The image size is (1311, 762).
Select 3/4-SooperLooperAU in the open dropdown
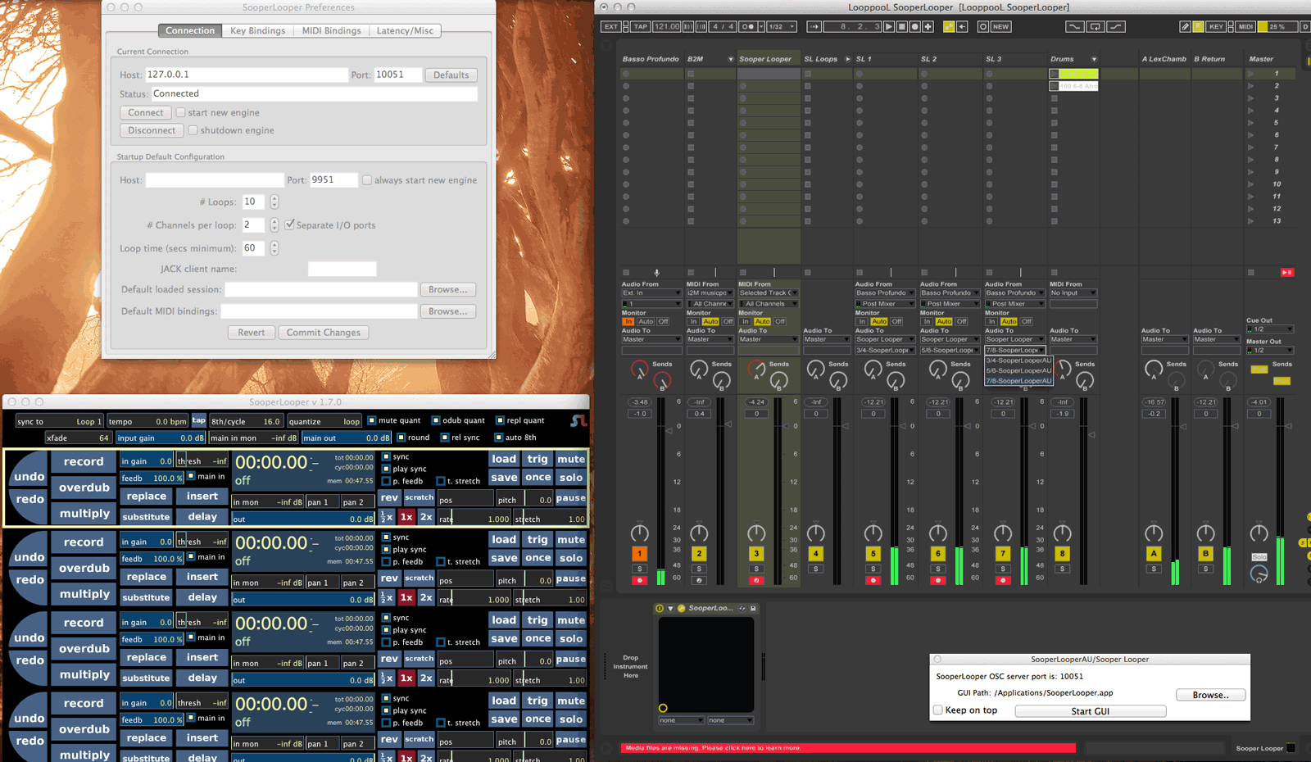click(x=1018, y=361)
